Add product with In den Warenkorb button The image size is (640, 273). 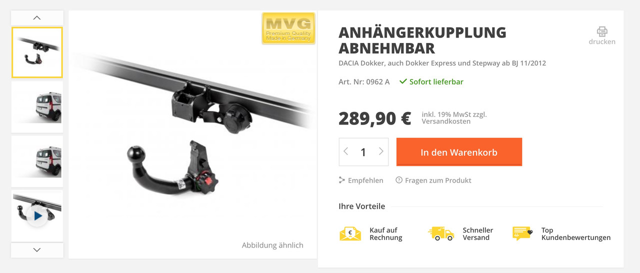tap(459, 152)
